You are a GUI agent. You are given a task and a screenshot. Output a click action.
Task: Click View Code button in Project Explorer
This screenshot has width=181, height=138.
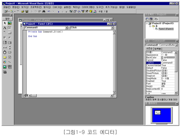tap(147, 19)
